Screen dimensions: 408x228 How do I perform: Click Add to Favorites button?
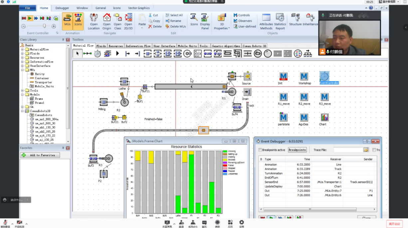coord(40,155)
